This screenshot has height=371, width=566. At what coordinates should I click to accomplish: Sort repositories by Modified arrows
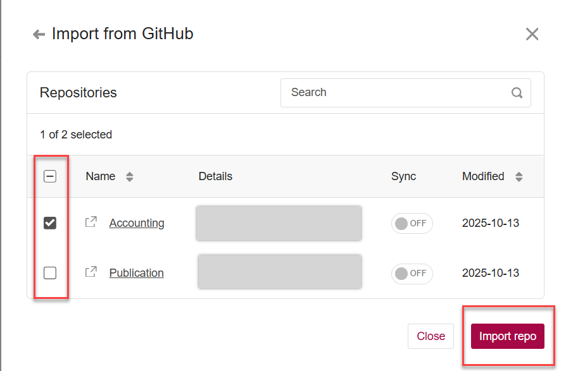[x=519, y=177]
